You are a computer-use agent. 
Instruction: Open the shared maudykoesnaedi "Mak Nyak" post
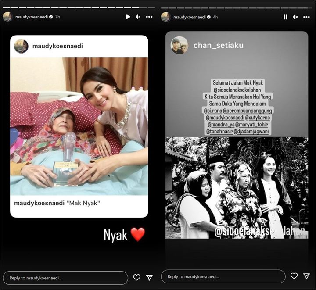pos(79,126)
